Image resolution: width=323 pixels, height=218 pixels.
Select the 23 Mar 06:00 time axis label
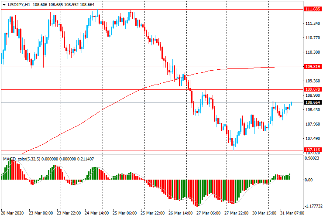pos(41,213)
